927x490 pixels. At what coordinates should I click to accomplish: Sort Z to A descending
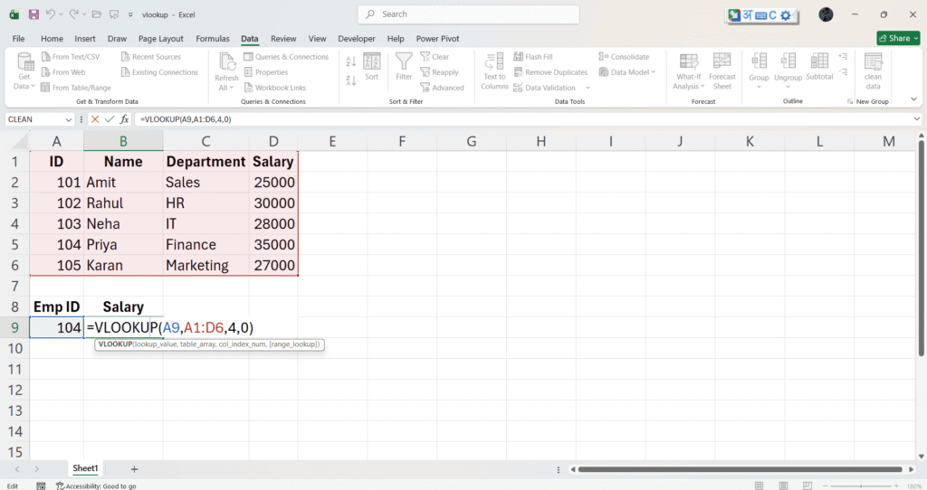[x=350, y=80]
